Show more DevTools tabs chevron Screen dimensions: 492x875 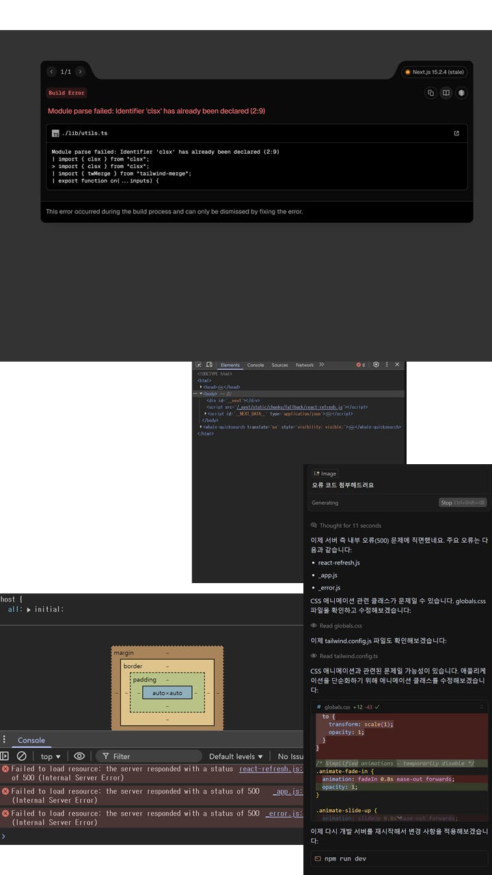[322, 365]
